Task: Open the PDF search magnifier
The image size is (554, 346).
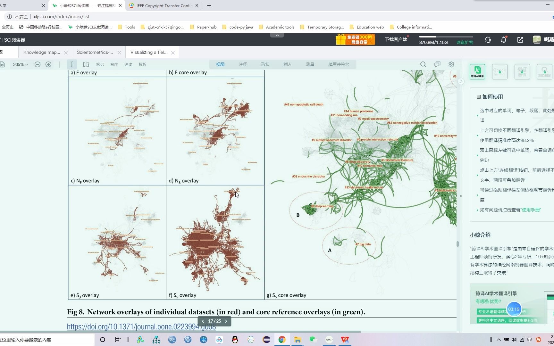Action: point(423,64)
